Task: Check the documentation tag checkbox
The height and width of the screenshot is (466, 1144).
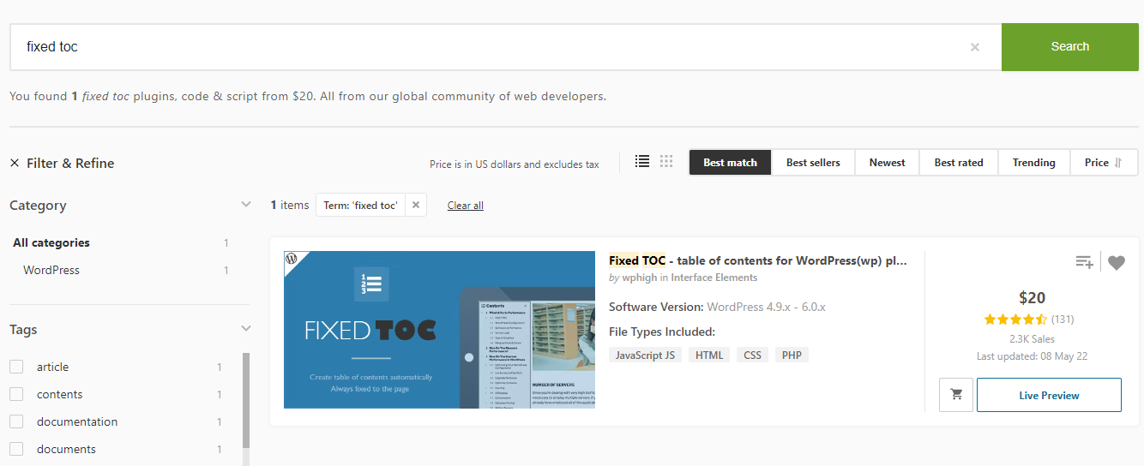Action: pyautogui.click(x=16, y=421)
